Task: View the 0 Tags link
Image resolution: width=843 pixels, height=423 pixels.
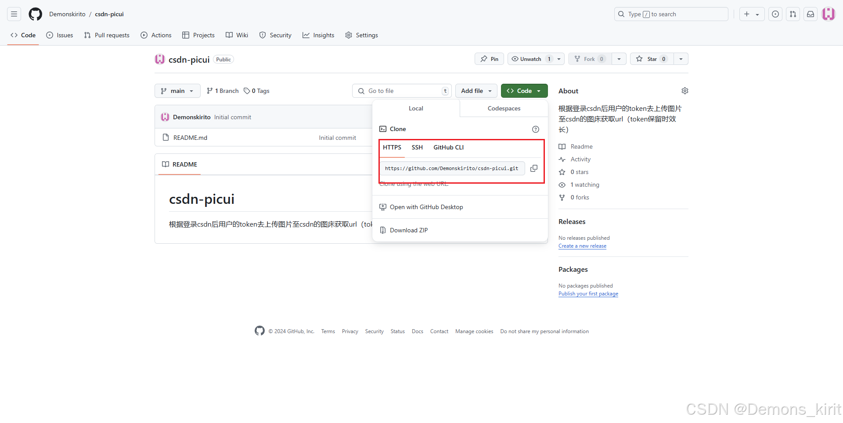Action: [257, 91]
